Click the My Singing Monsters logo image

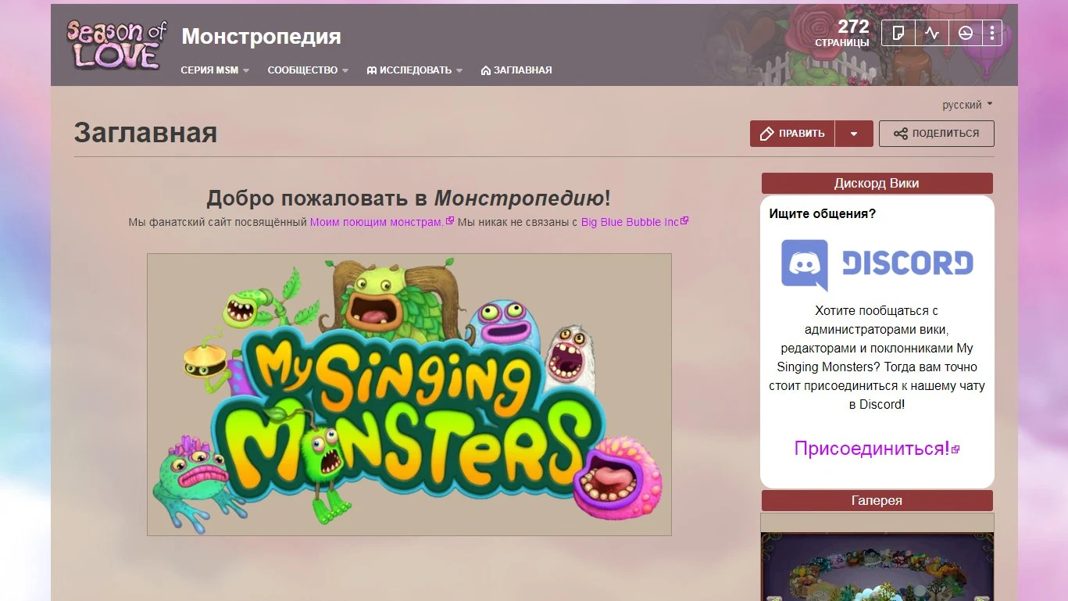click(x=409, y=395)
